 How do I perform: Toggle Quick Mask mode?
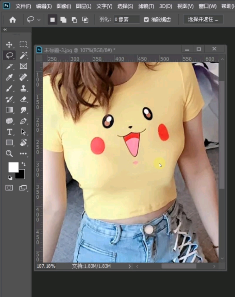pyautogui.click(x=9, y=188)
